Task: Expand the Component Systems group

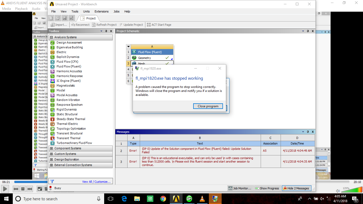Action: [52, 148]
